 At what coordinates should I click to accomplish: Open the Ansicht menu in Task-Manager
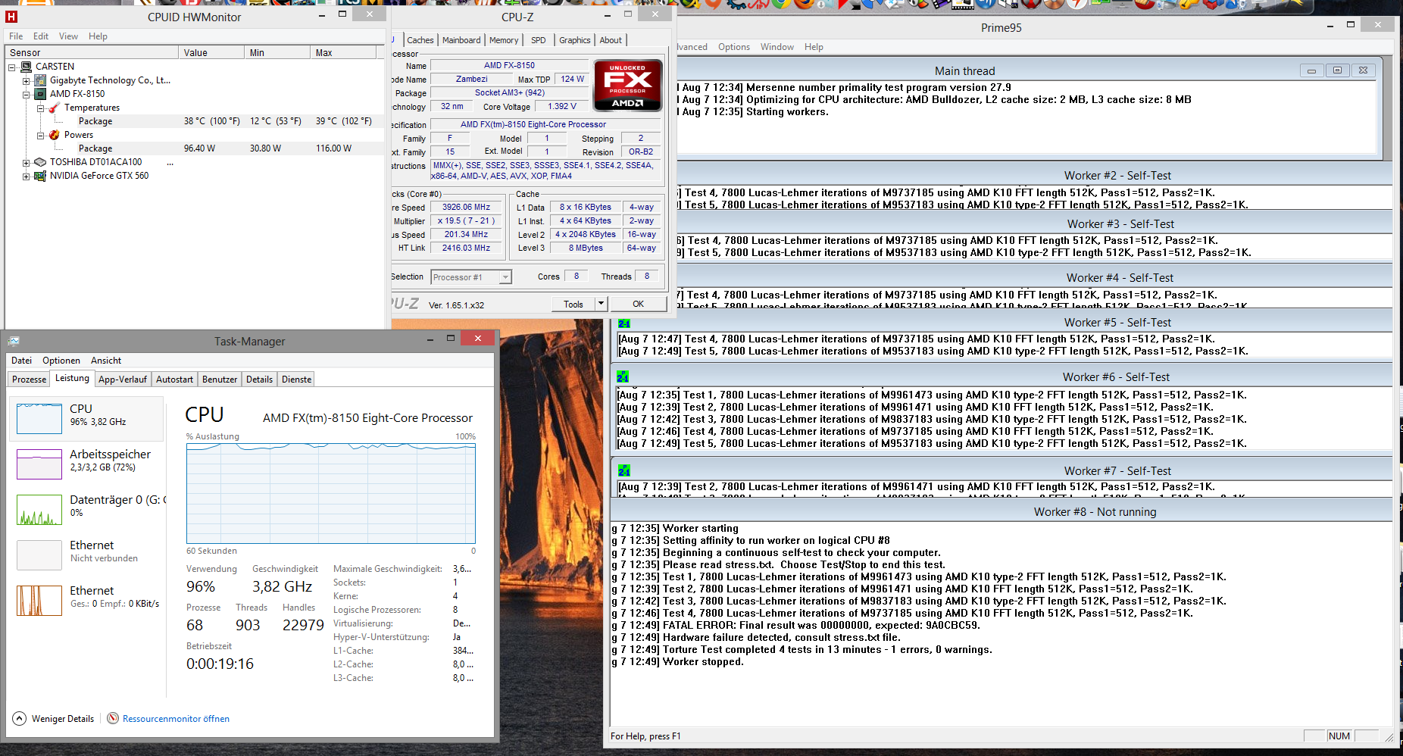[x=106, y=361]
